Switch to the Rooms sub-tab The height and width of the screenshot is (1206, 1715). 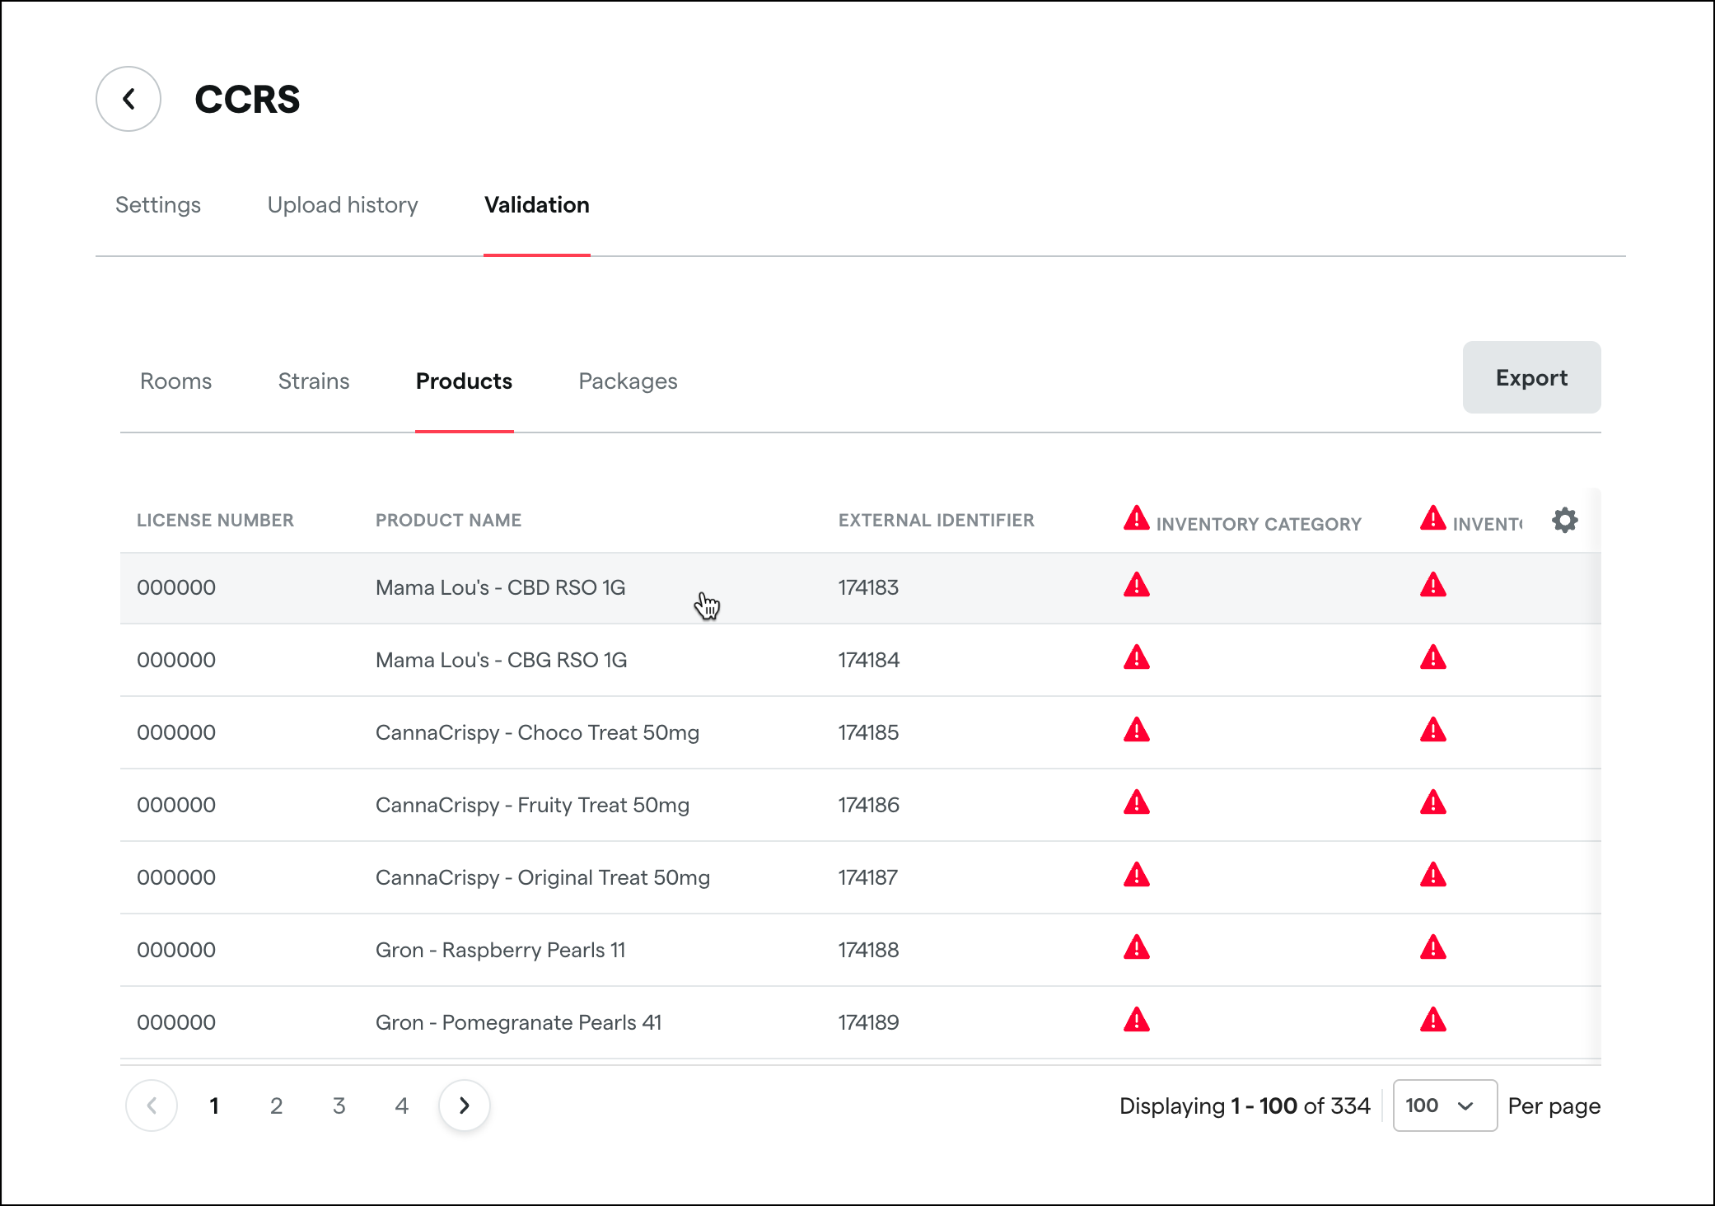pos(175,381)
